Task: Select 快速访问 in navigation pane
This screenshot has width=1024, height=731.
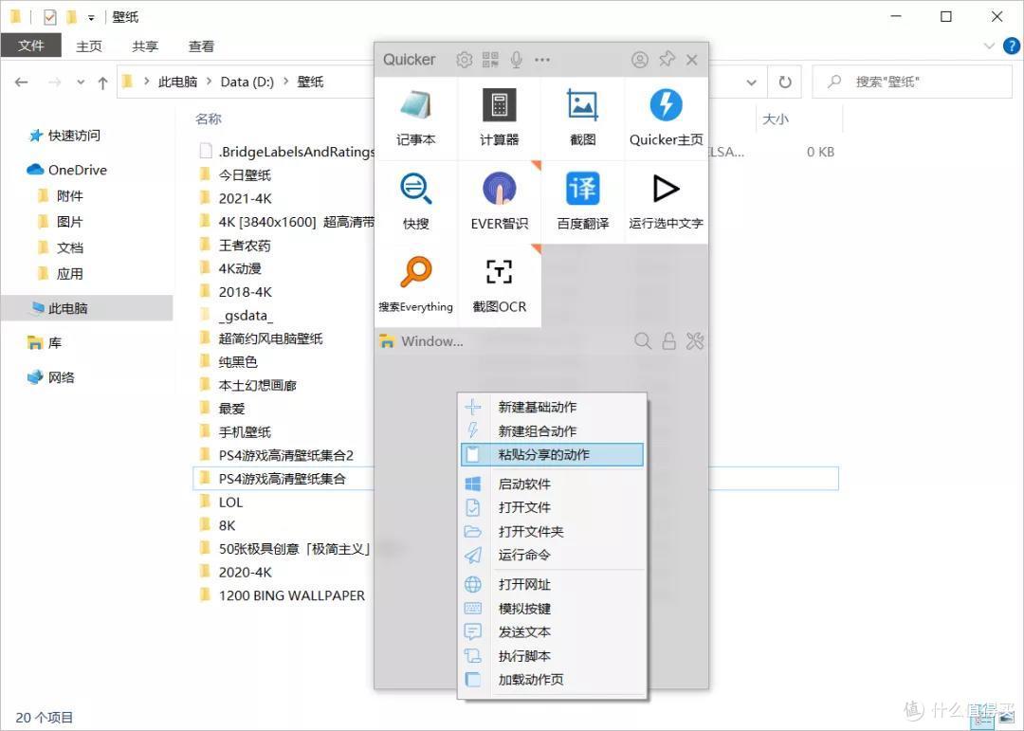Action: [64, 136]
